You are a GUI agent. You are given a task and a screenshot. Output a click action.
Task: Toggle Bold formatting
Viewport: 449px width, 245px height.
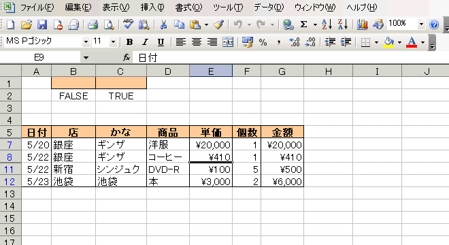pos(129,42)
